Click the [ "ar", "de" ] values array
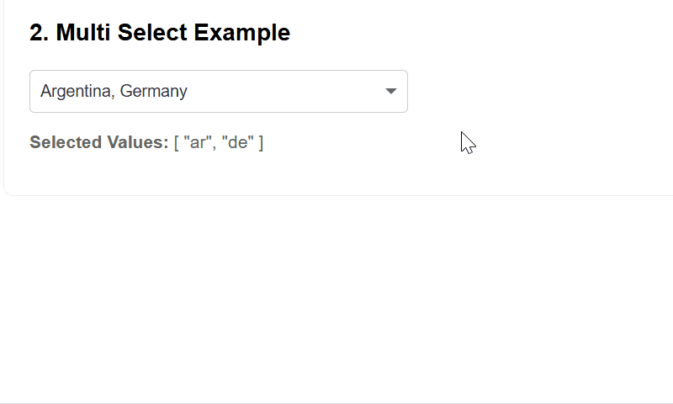 point(219,142)
